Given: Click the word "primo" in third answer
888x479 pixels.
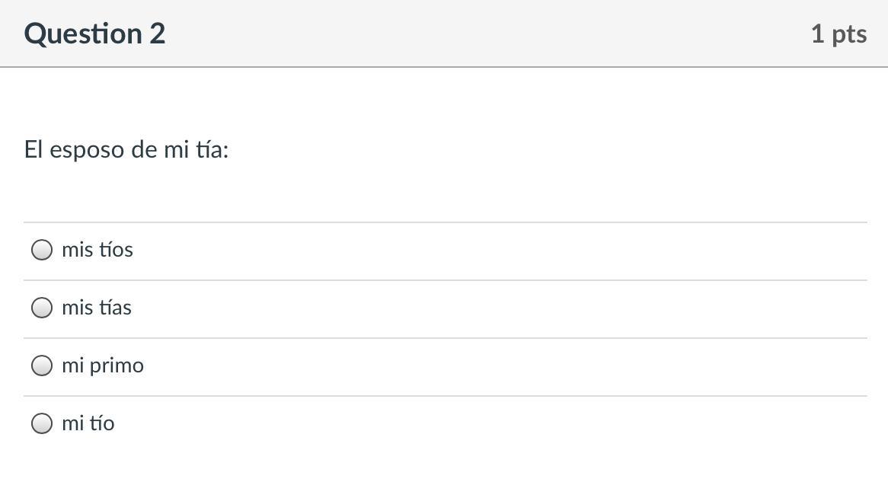Looking at the screenshot, I should [x=117, y=366].
